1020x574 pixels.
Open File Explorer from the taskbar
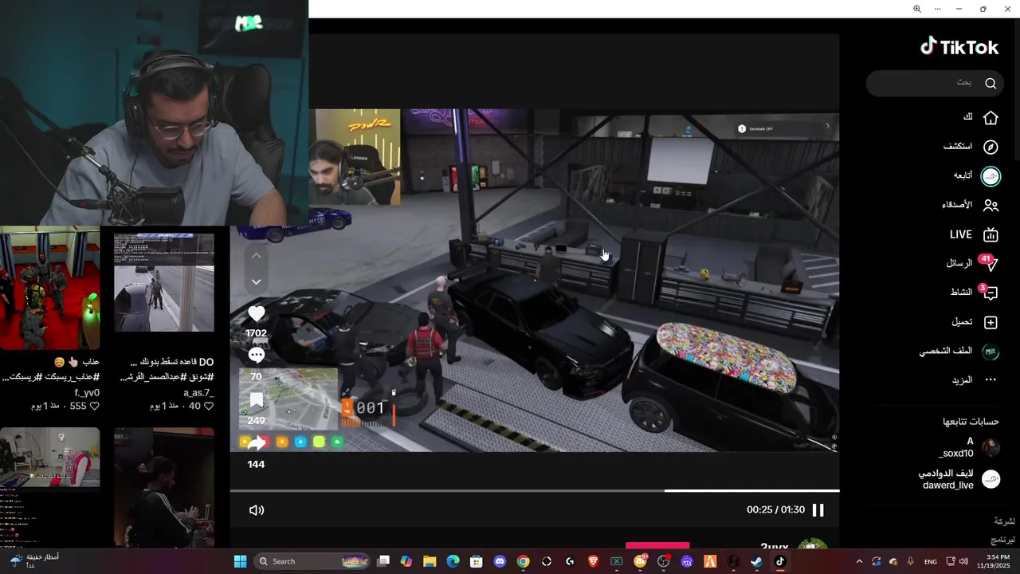click(430, 561)
